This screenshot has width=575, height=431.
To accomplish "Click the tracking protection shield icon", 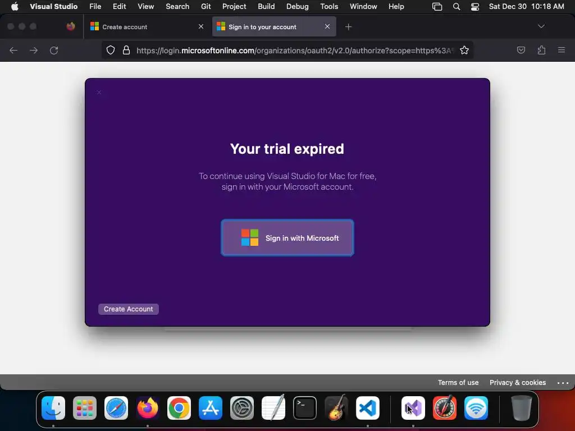I will coord(111,50).
